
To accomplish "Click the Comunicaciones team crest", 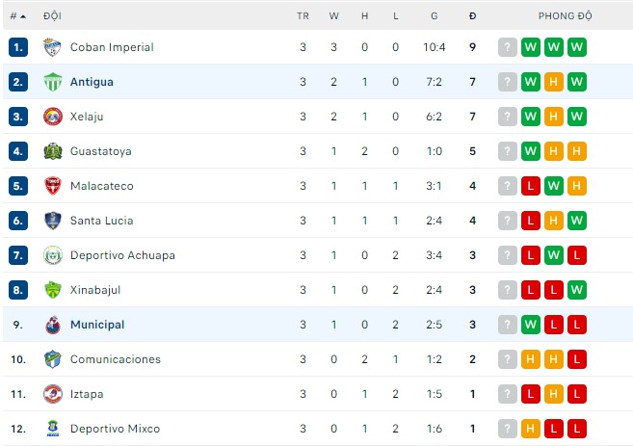I will 52,359.
